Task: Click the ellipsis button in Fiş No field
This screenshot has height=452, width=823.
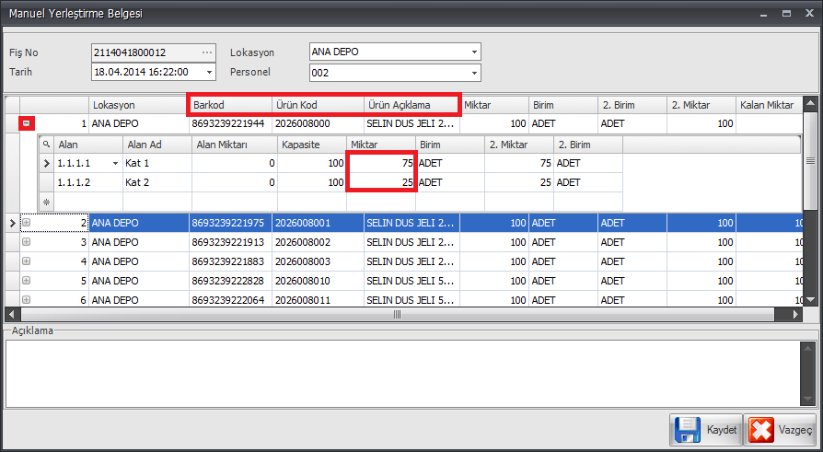Action: click(x=207, y=52)
